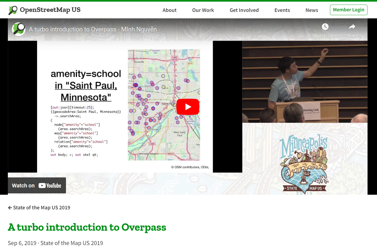The width and height of the screenshot is (377, 248).
Task: Click the video channel avatar icon
Action: click(x=19, y=29)
